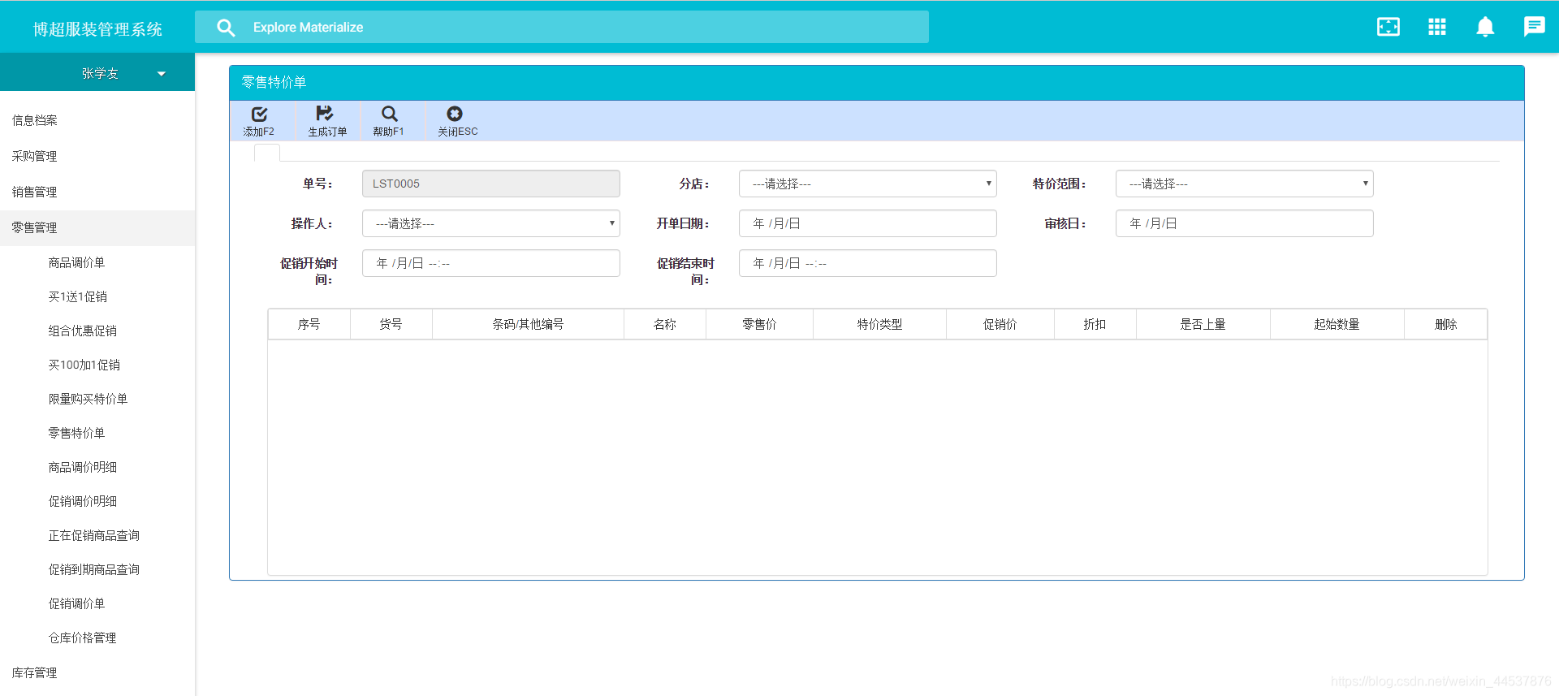Click the 起始数量 column header
Image resolution: width=1559 pixels, height=696 pixels.
1337,324
